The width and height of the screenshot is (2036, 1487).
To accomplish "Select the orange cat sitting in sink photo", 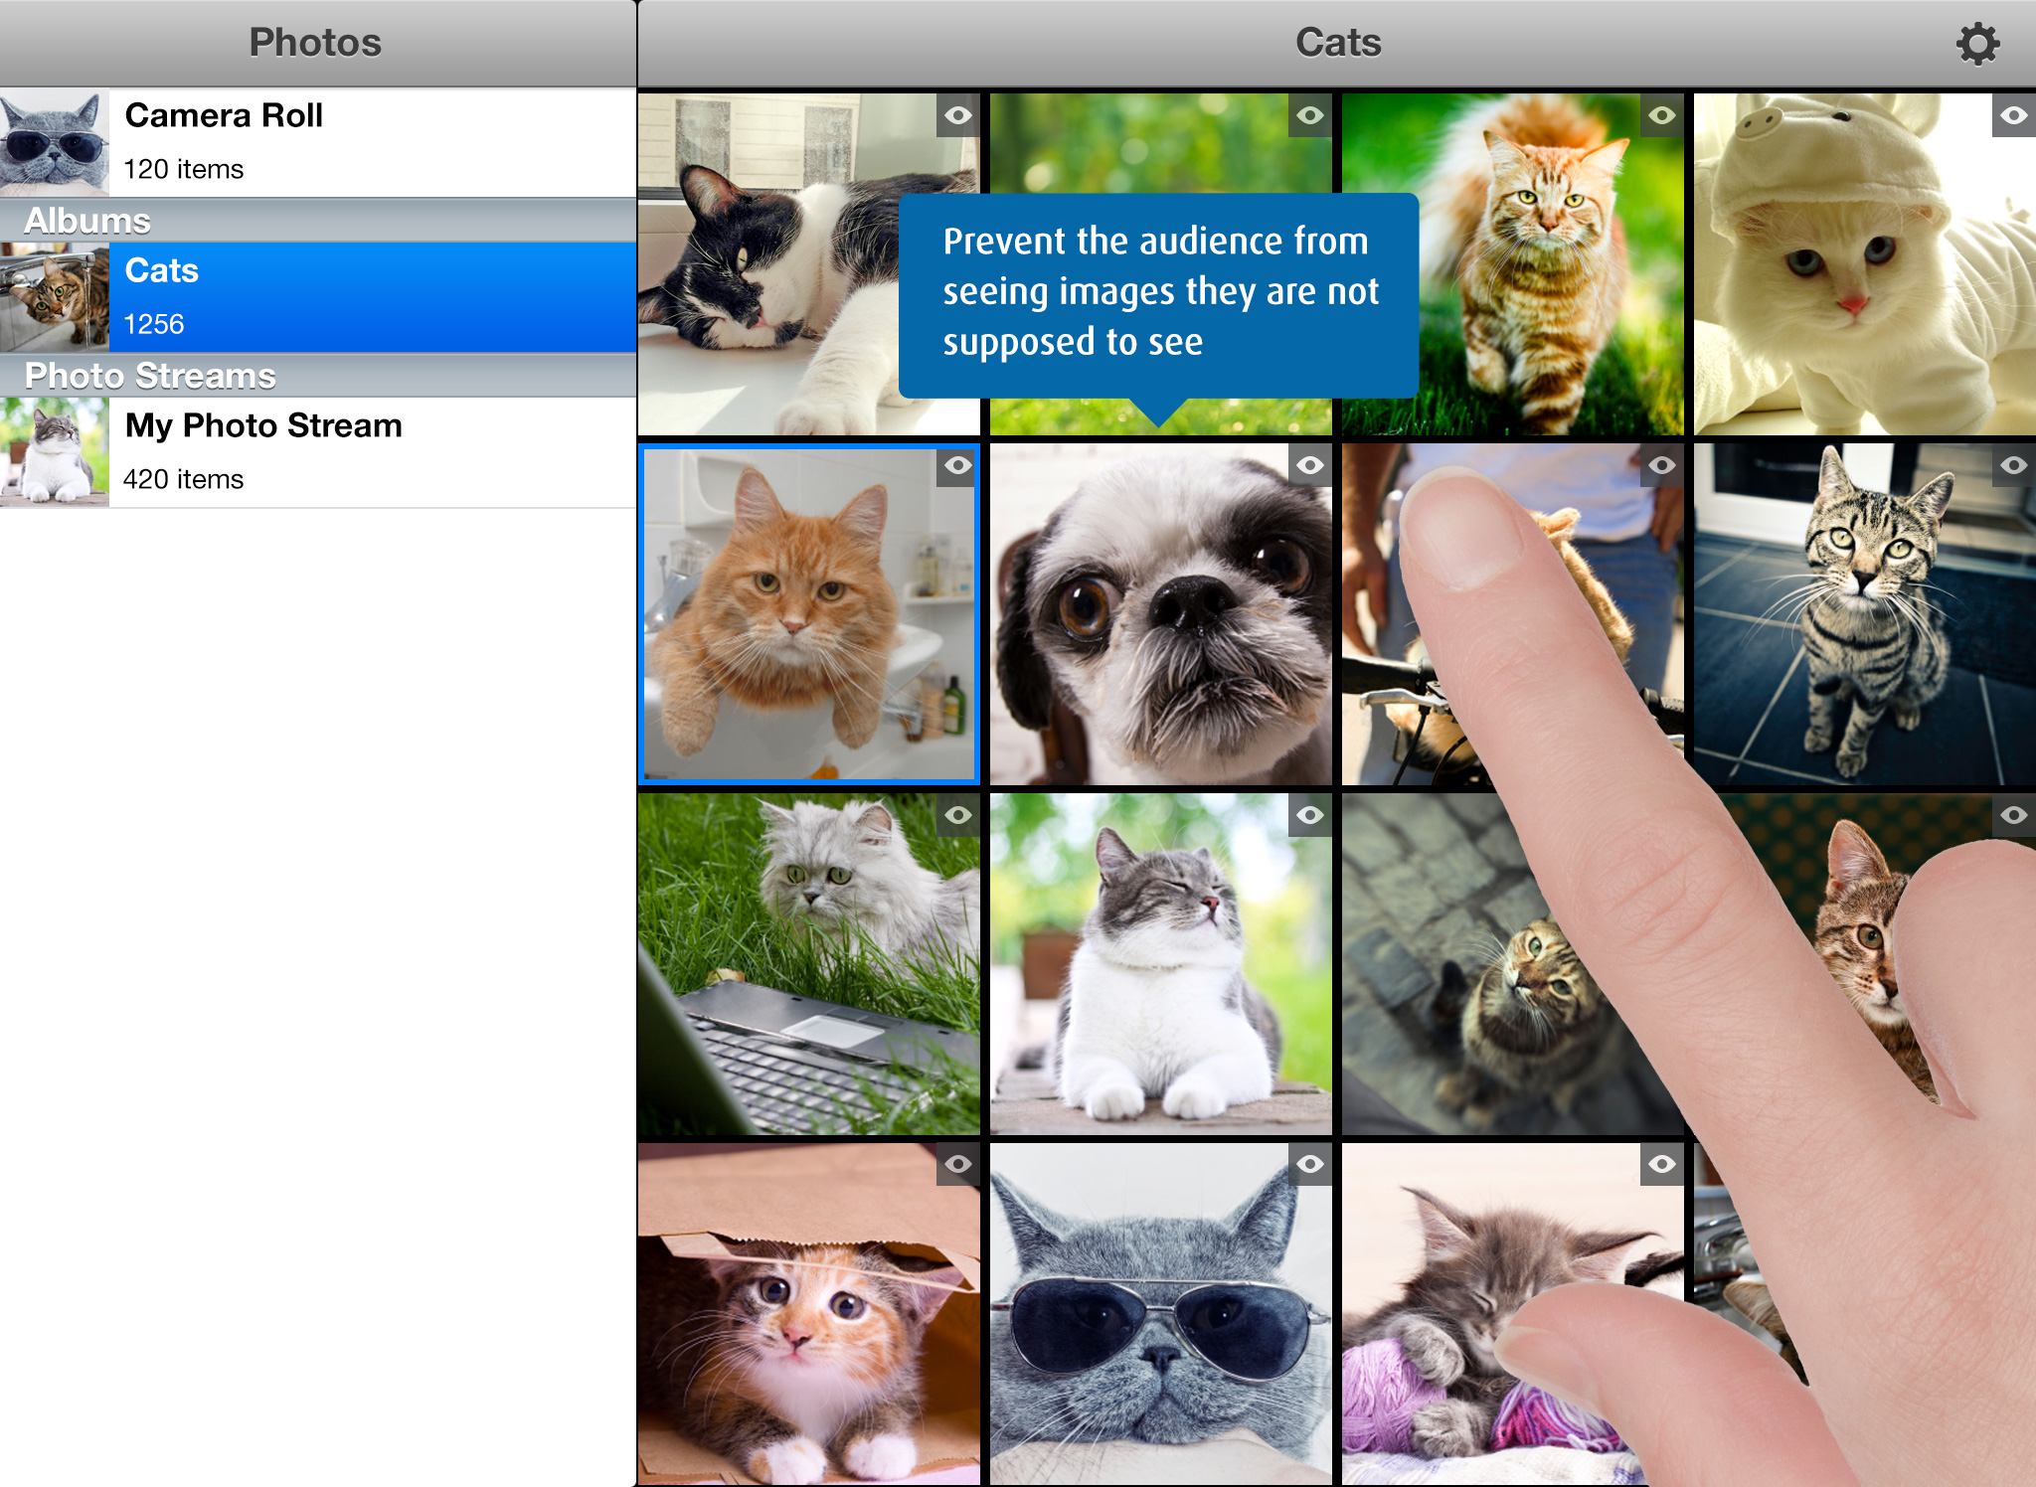I will coord(809,614).
